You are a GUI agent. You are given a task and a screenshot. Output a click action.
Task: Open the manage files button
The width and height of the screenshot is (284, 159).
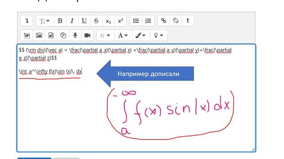63,35
